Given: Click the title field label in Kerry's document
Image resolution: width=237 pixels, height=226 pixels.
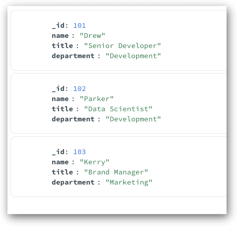Looking at the screenshot, I should 62,172.
